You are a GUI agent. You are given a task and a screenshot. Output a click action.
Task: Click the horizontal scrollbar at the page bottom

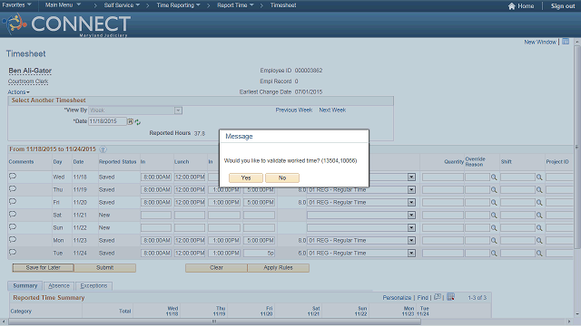tap(214, 321)
